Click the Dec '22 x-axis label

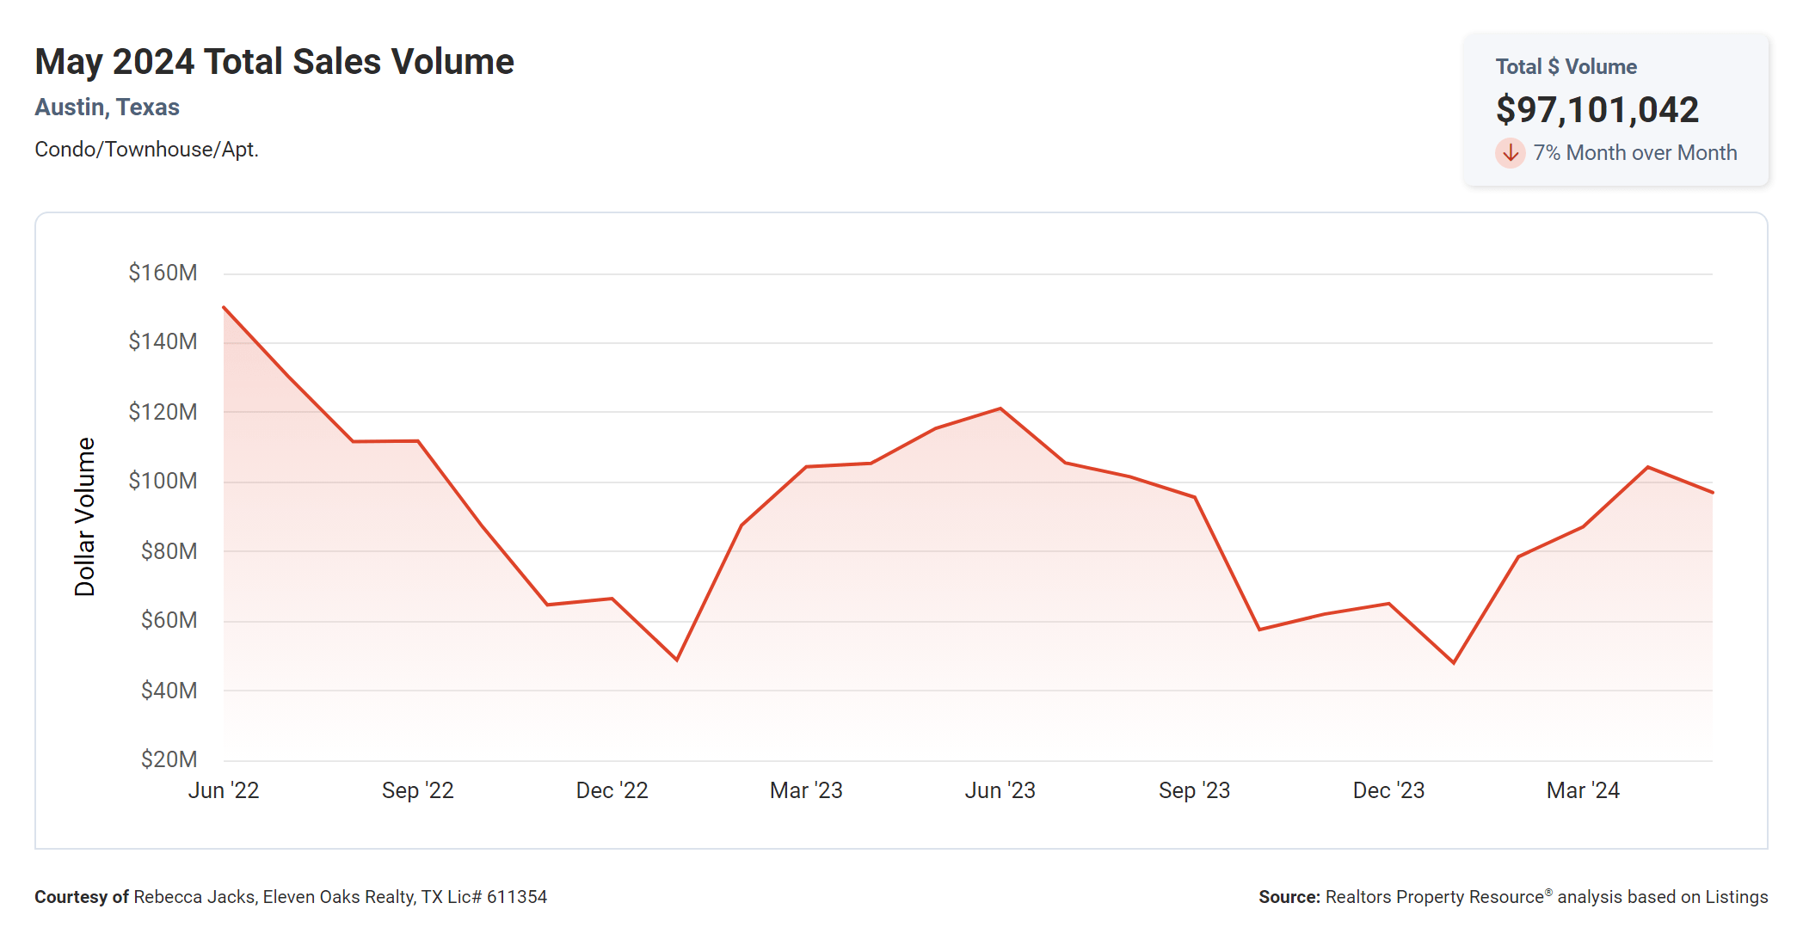coord(612,790)
